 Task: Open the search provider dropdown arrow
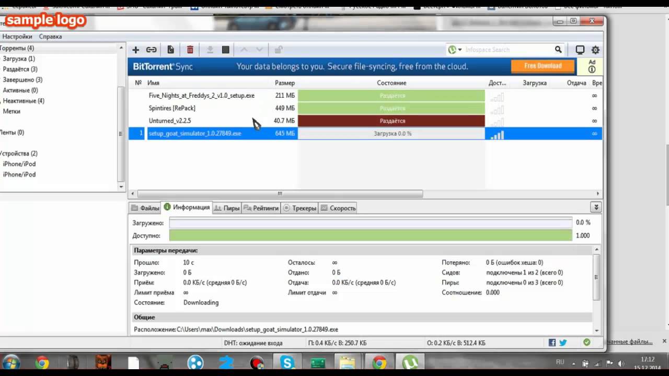coord(460,50)
